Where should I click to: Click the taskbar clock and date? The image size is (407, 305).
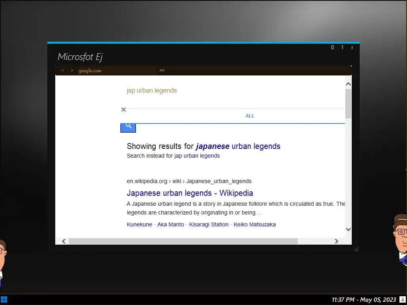click(x=364, y=300)
